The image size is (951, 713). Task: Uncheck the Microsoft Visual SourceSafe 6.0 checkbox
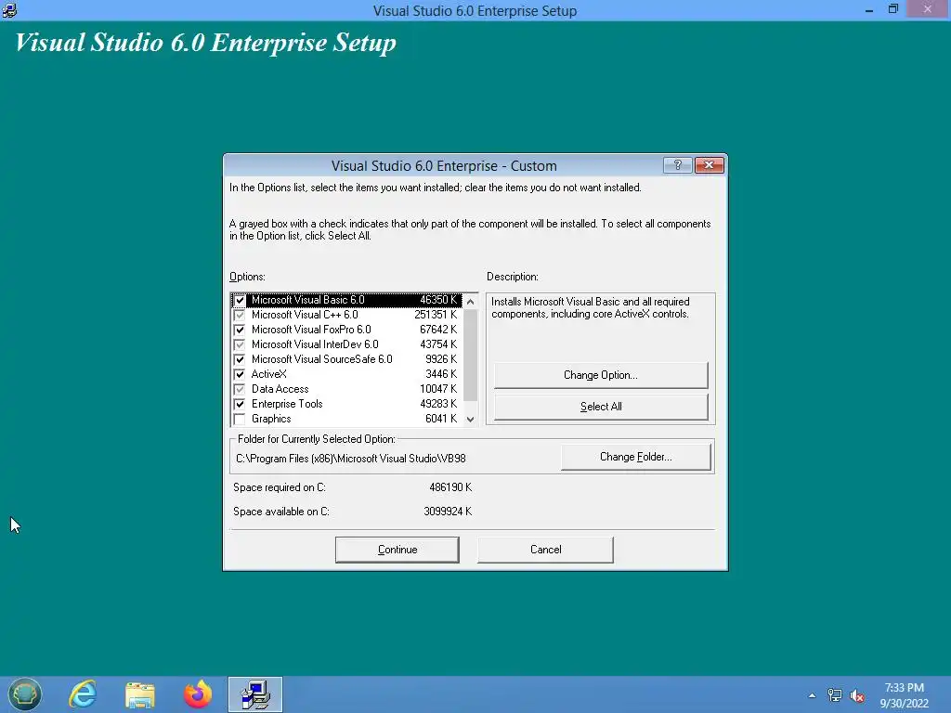pyautogui.click(x=240, y=359)
